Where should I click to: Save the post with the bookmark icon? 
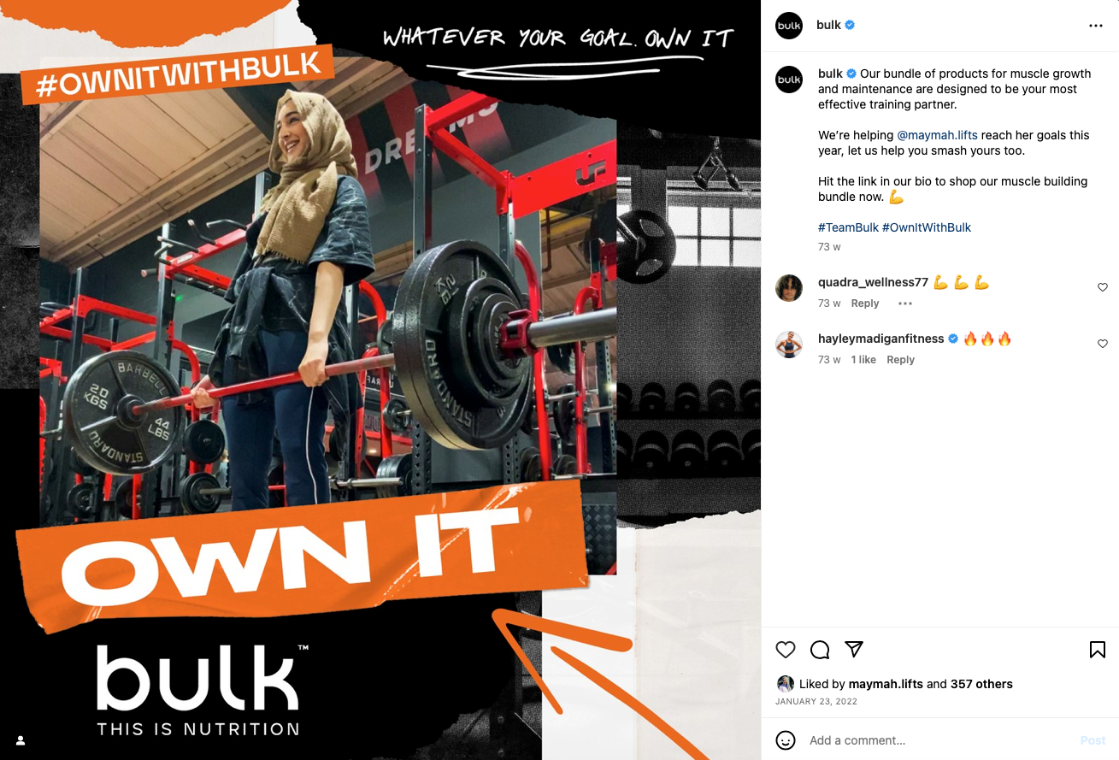pos(1098,650)
